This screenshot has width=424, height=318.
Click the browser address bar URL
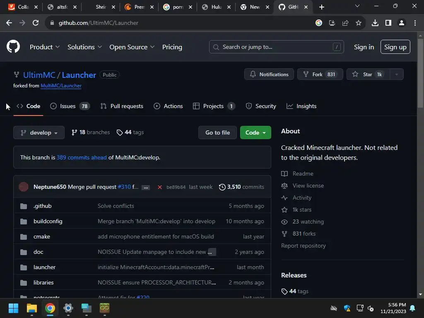pyautogui.click(x=99, y=23)
